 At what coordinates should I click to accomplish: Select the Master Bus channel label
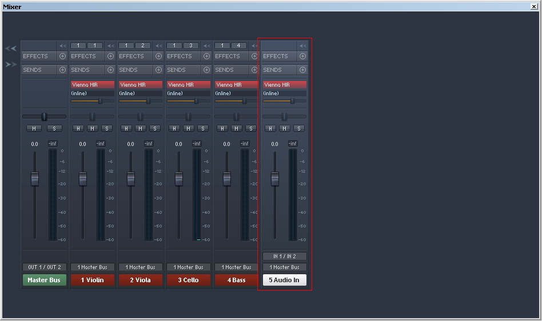44,280
